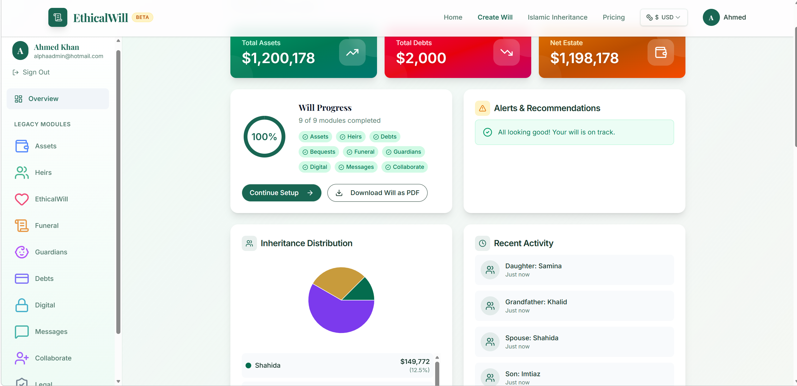Click the Debts credit card icon
The height and width of the screenshot is (386, 797).
(22, 279)
